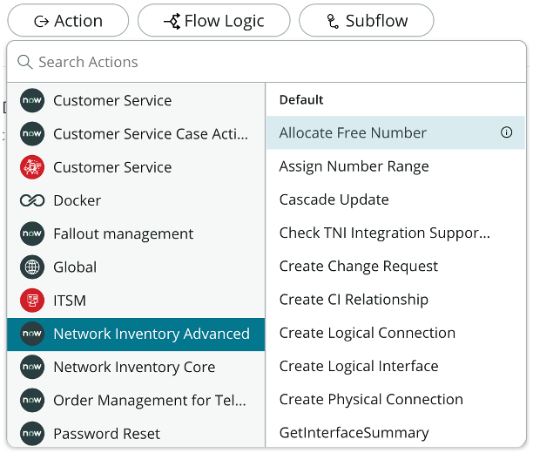Viewport: 533px width, 453px height.
Task: Select Network Inventory Advanced category
Action: click(136, 335)
